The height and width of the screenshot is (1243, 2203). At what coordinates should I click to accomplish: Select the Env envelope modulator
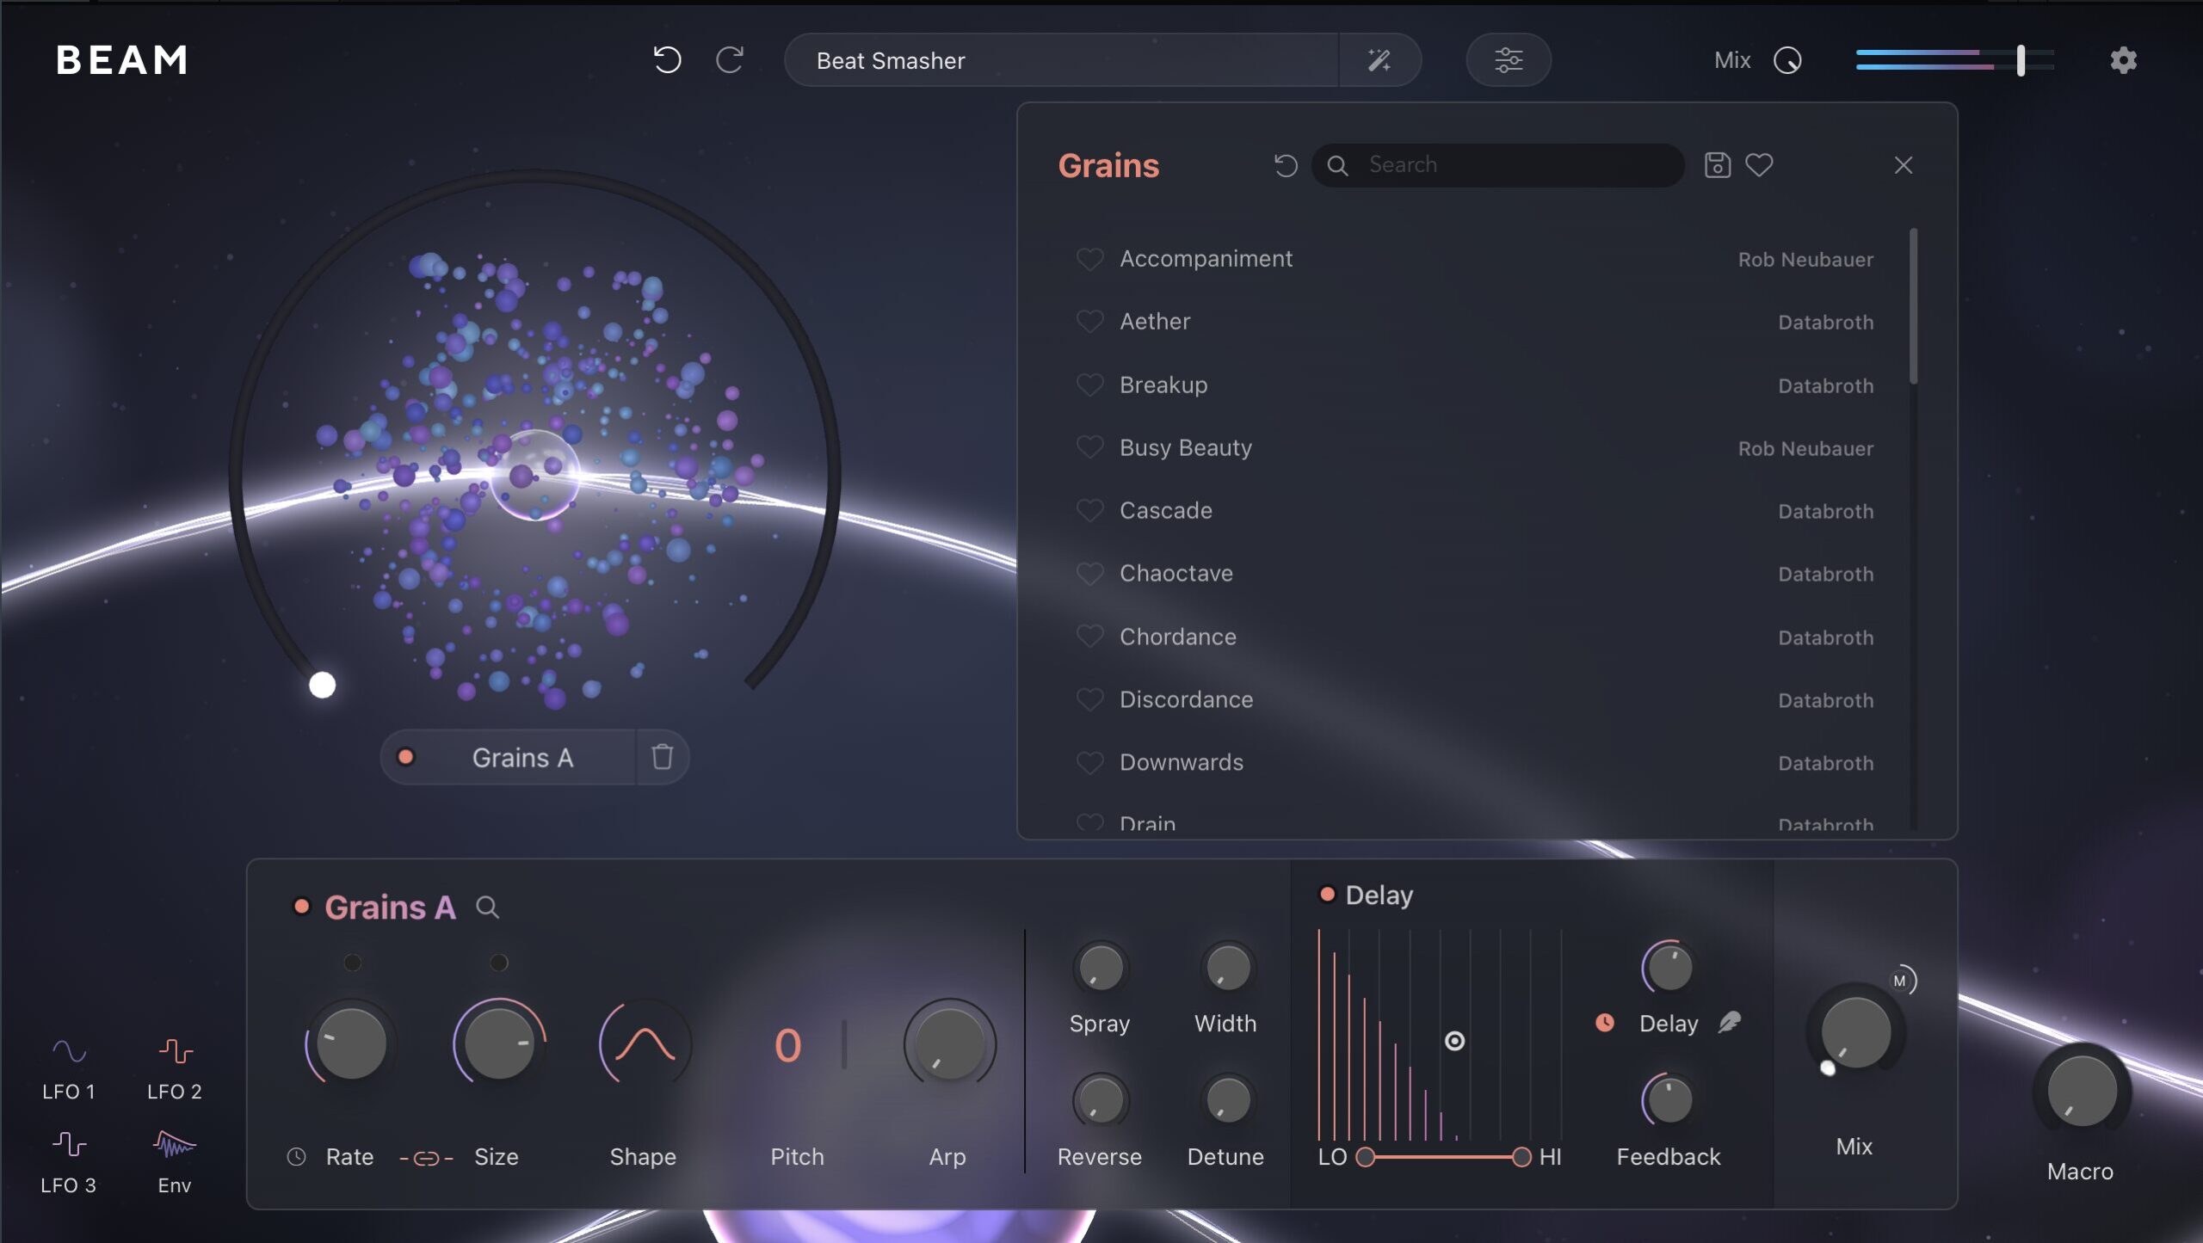[175, 1144]
